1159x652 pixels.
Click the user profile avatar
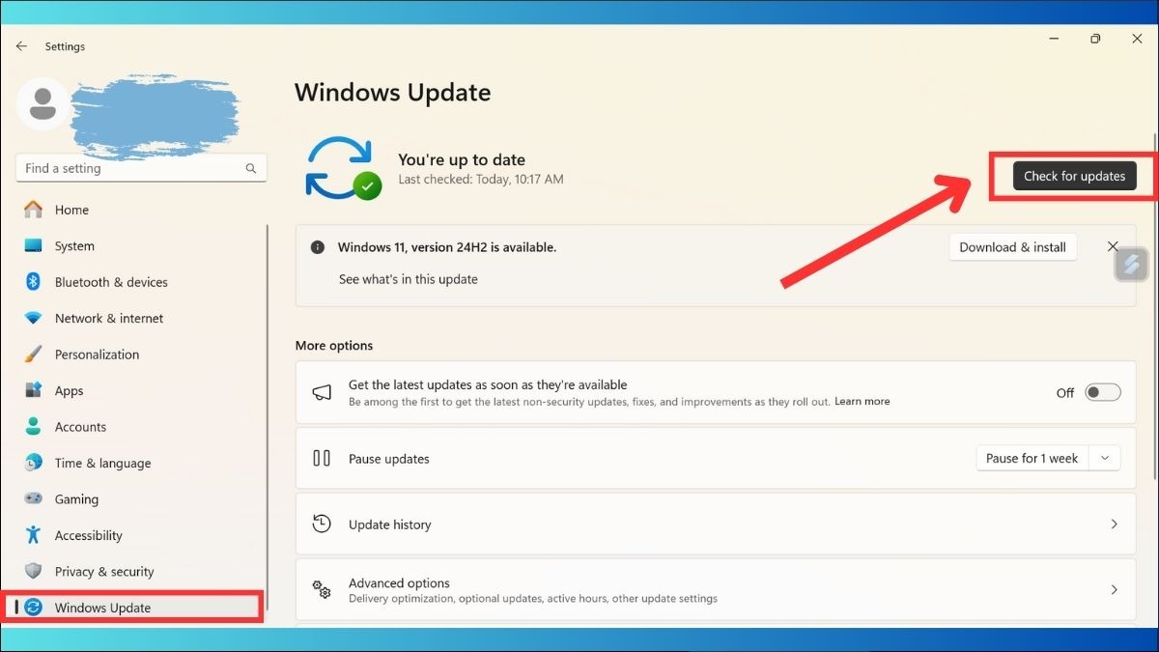42,104
